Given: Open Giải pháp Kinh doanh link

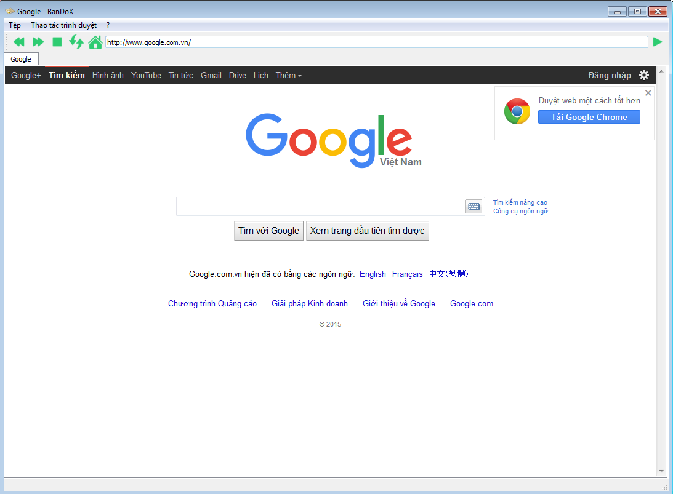Looking at the screenshot, I should [x=310, y=304].
